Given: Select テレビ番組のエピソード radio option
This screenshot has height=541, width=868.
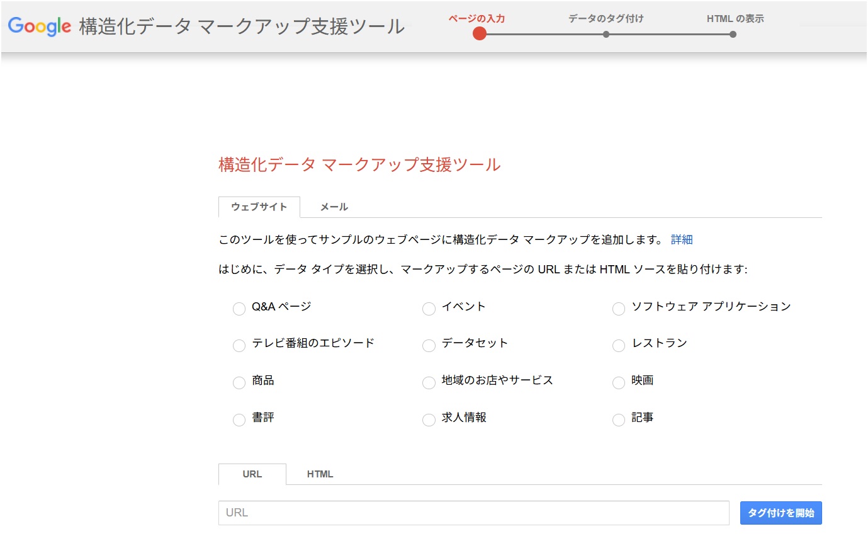Looking at the screenshot, I should tap(239, 346).
